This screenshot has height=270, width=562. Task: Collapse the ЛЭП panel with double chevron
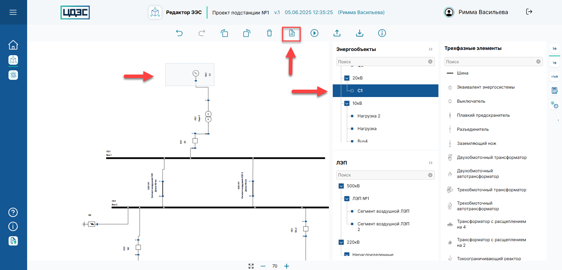(x=430, y=163)
